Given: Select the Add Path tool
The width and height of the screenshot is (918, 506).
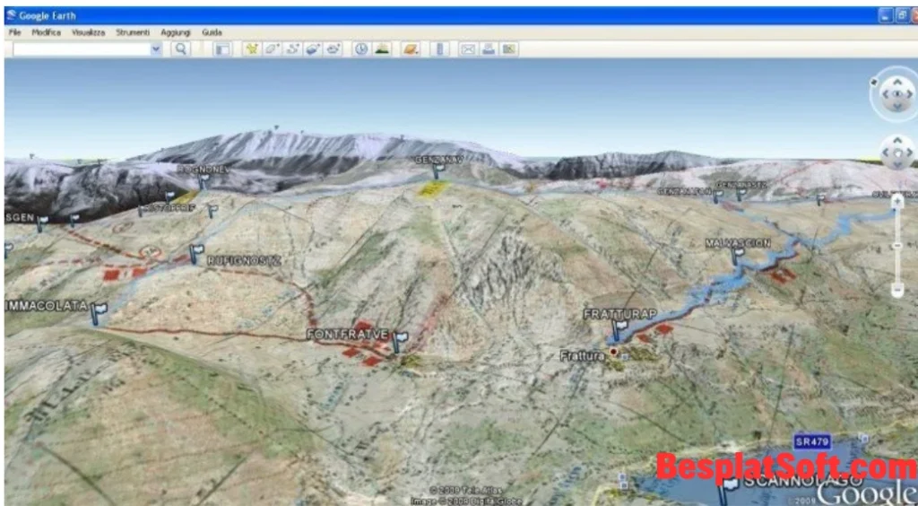Looking at the screenshot, I should pyautogui.click(x=291, y=49).
